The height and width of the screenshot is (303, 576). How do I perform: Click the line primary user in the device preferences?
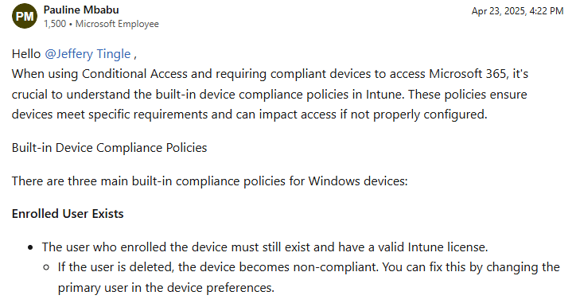(x=166, y=288)
